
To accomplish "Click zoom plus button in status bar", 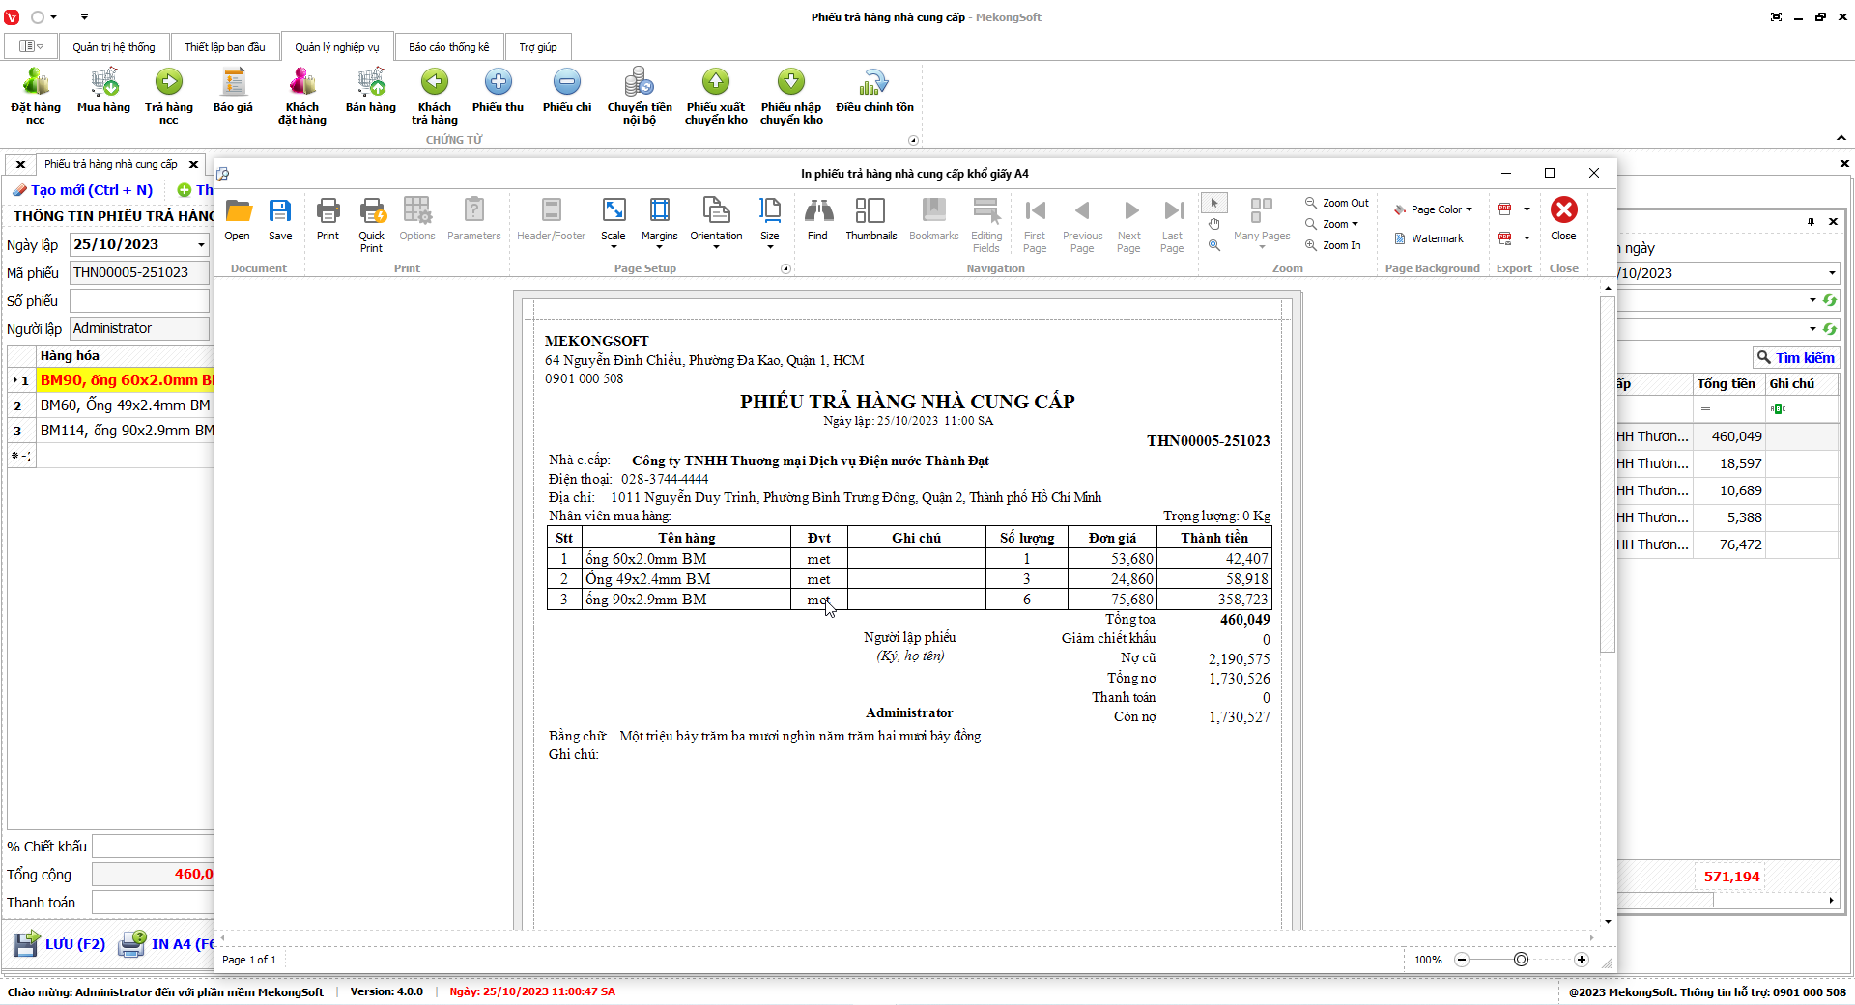I will click(1582, 960).
